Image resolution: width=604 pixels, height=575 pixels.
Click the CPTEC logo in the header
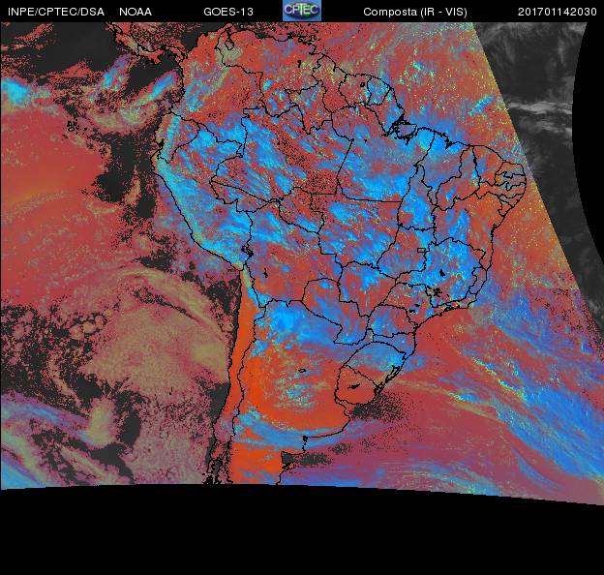click(302, 11)
